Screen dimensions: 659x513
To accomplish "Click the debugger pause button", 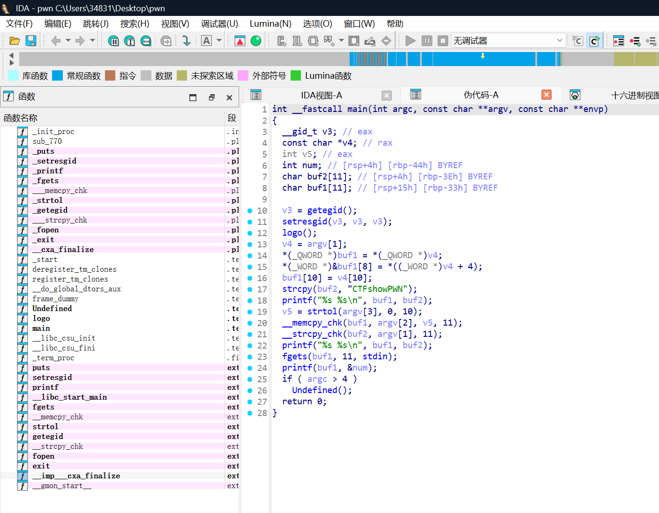I will [427, 41].
